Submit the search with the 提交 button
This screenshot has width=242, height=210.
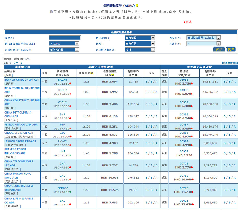click(231, 49)
